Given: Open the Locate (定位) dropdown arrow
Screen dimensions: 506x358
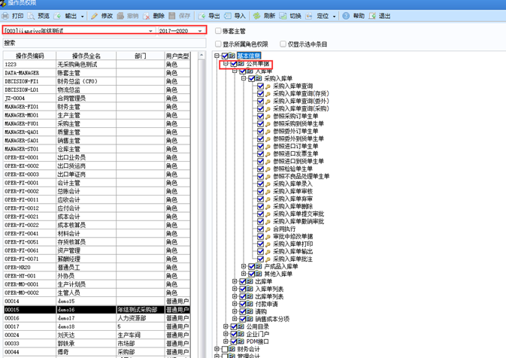Looking at the screenshot, I should coord(334,16).
